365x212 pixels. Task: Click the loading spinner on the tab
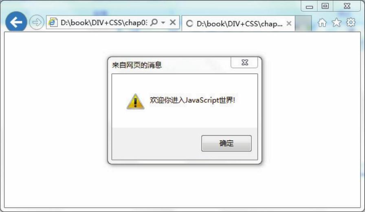click(x=189, y=24)
